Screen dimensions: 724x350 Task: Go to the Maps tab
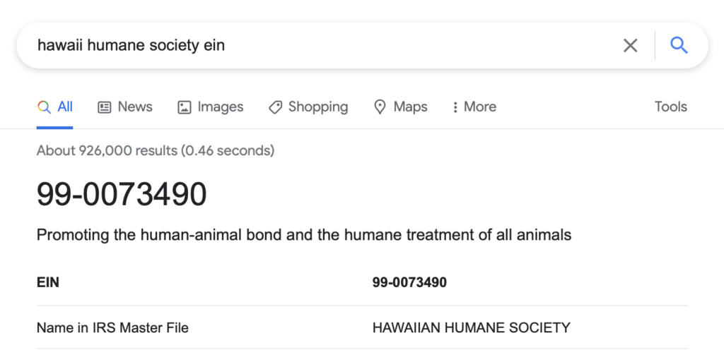[401, 107]
